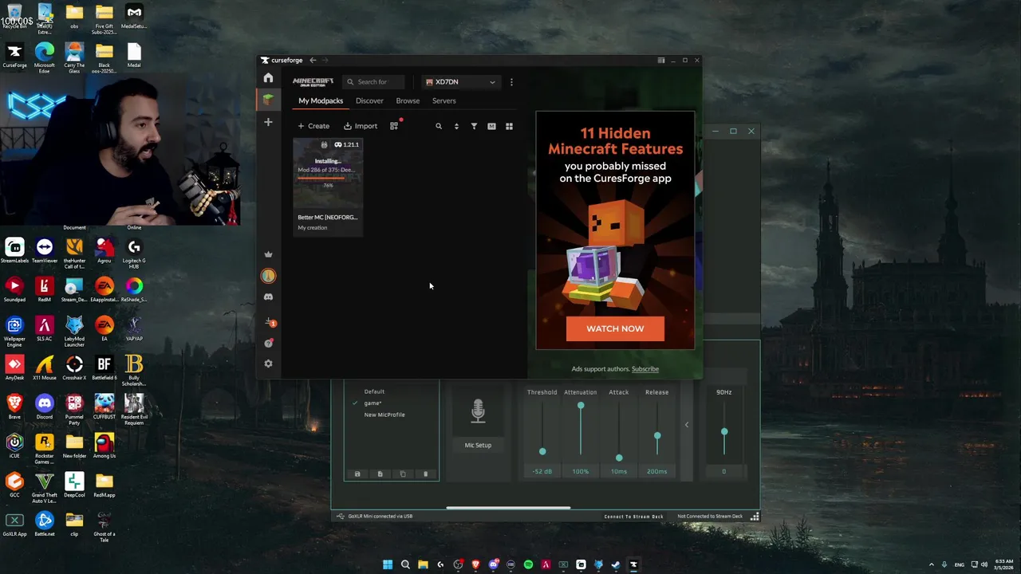Image resolution: width=1021 pixels, height=574 pixels.
Task: Open the Among Us desktop icon
Action: [x=104, y=445]
